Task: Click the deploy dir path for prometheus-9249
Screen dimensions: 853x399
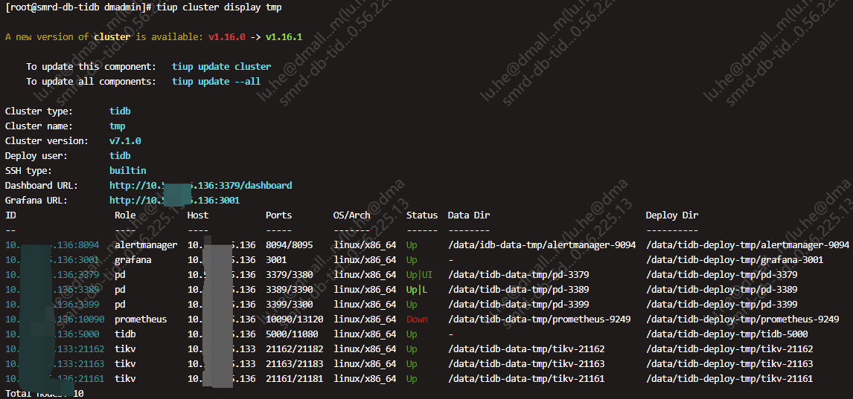Action: (743, 319)
